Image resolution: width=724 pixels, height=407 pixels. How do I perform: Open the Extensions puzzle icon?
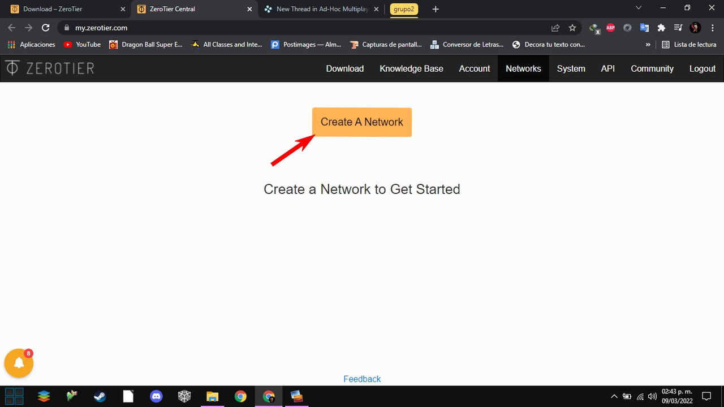click(x=661, y=28)
